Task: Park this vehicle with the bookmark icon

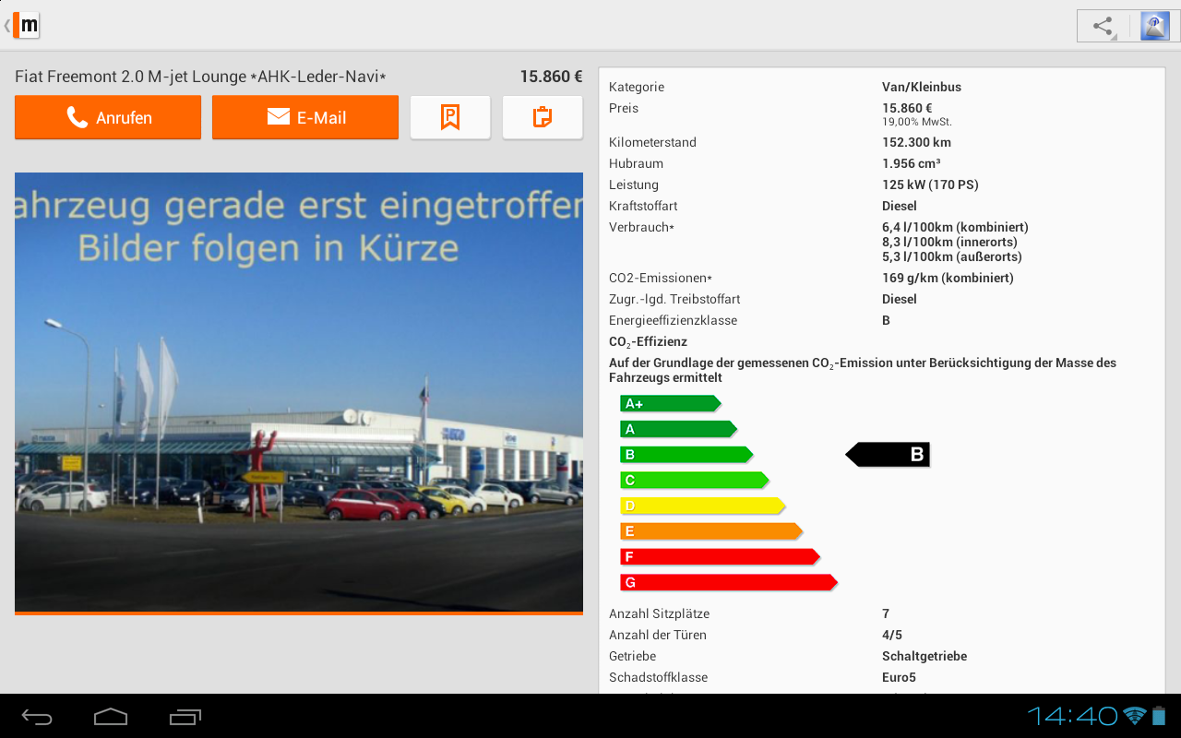Action: pyautogui.click(x=450, y=117)
